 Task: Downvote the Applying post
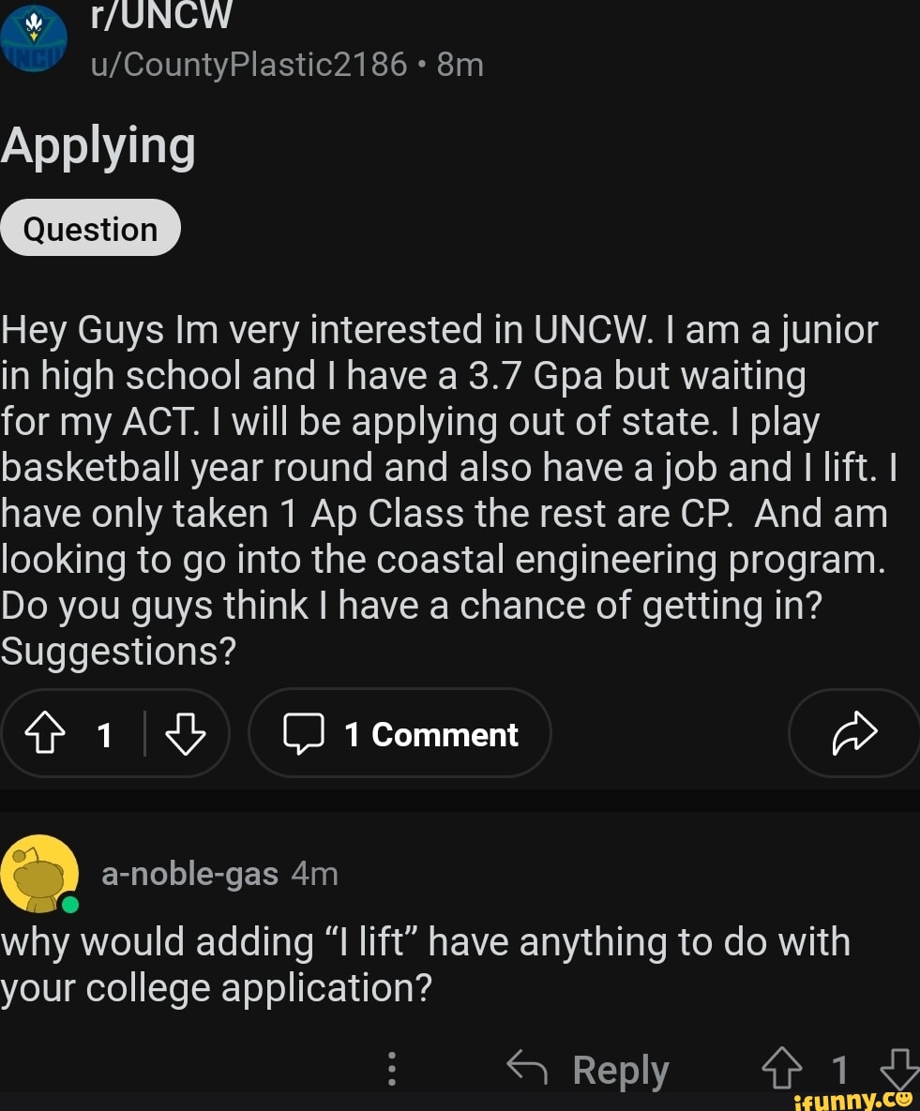coord(185,734)
